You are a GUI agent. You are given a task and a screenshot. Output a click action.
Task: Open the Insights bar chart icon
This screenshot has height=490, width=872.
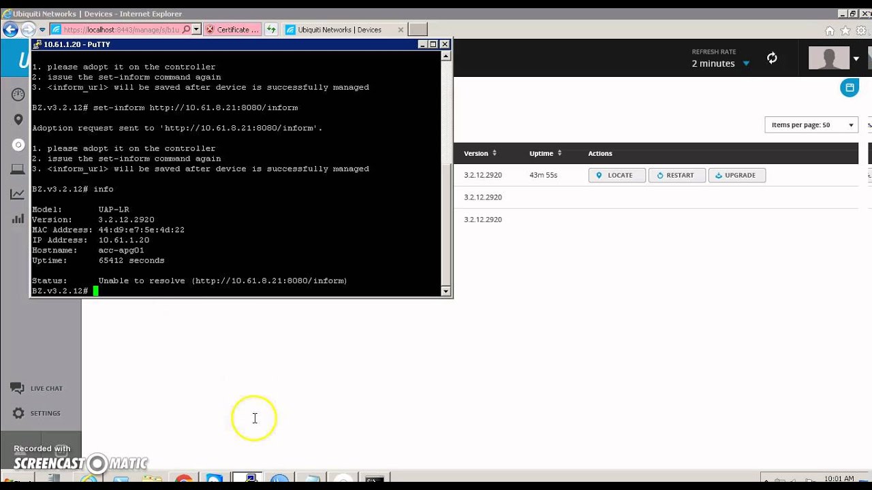click(x=18, y=219)
